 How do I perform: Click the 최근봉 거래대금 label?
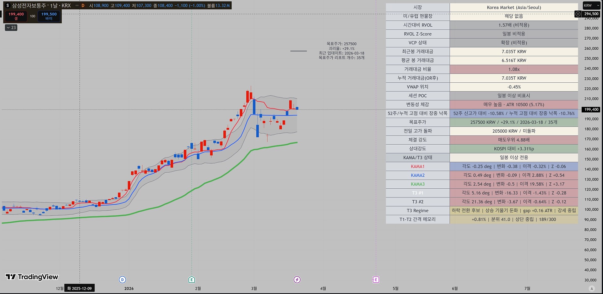click(x=418, y=51)
